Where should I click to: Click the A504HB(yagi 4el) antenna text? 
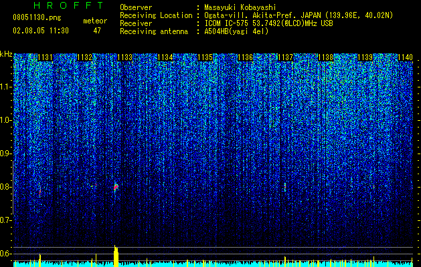tap(236, 31)
